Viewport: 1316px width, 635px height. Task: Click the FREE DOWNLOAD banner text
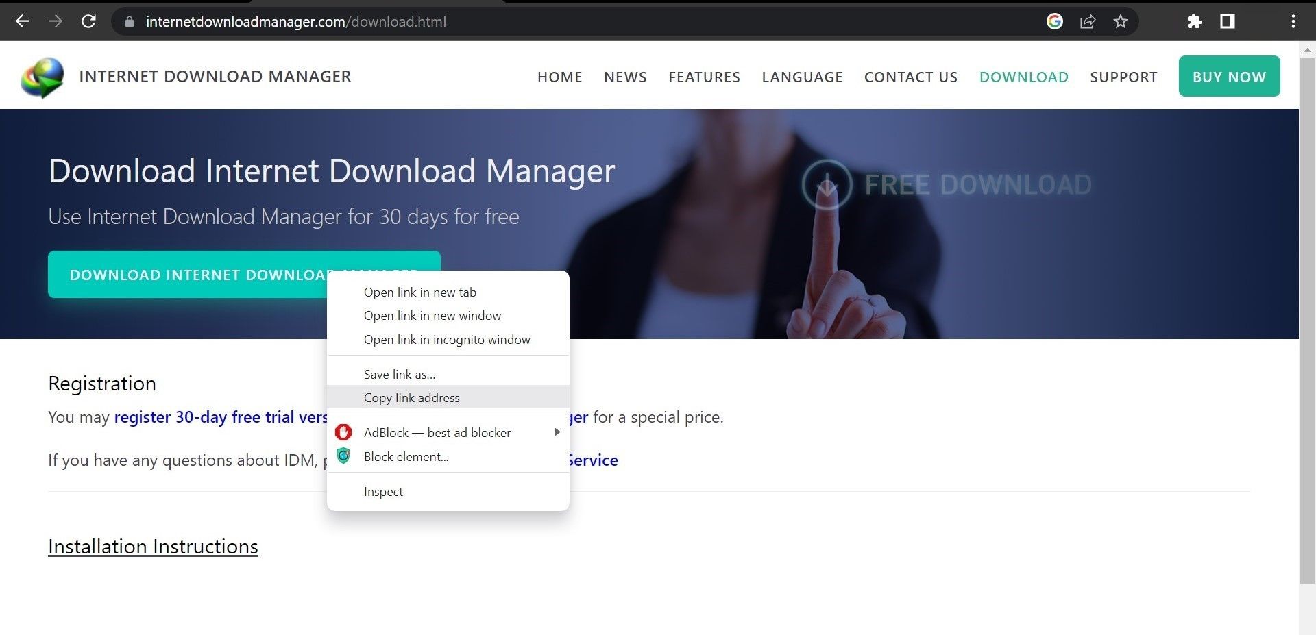[978, 185]
